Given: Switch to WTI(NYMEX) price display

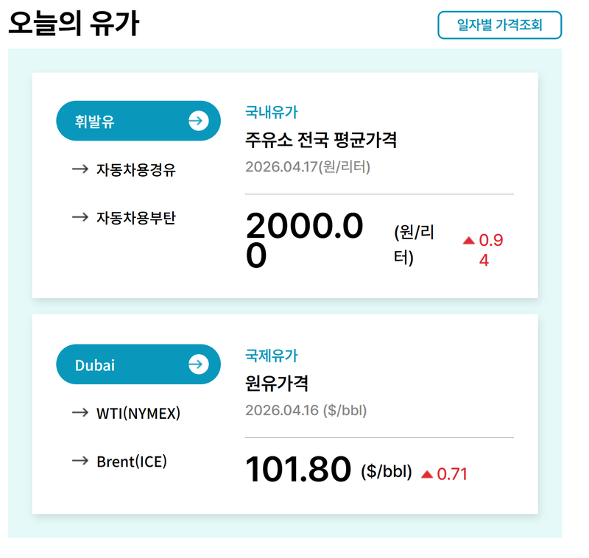Looking at the screenshot, I should coord(140,413).
